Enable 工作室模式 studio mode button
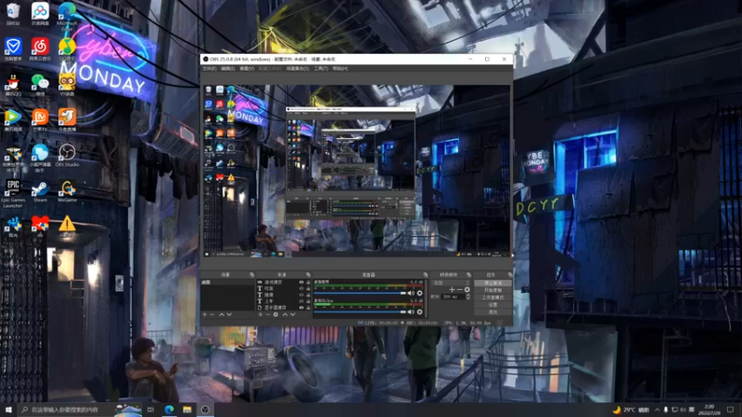 pyautogui.click(x=493, y=297)
